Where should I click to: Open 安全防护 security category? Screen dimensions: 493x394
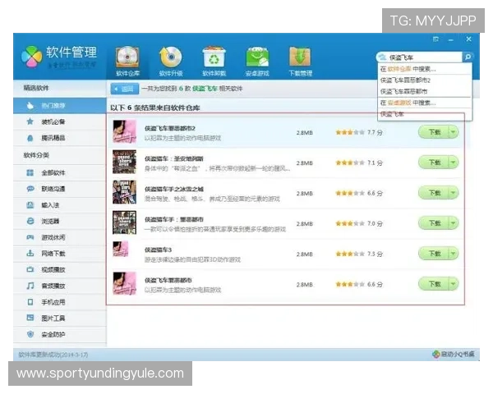click(60, 334)
